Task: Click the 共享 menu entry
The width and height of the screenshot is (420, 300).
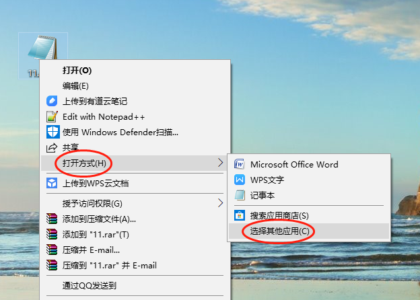Action: 135,147
